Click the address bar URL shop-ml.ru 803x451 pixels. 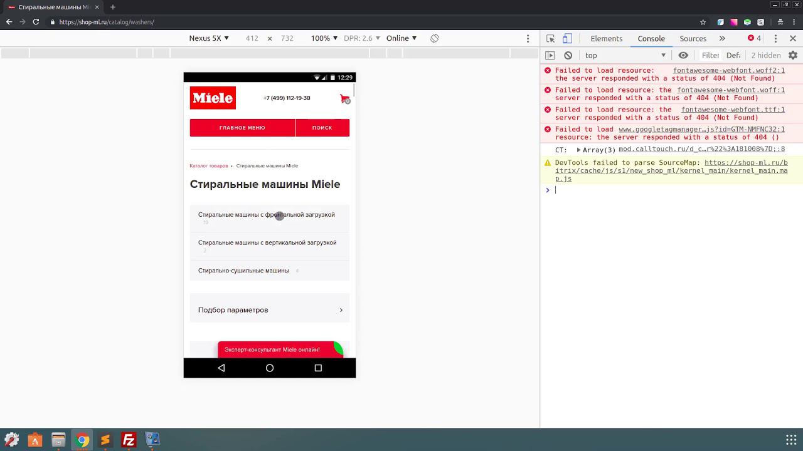click(107, 22)
